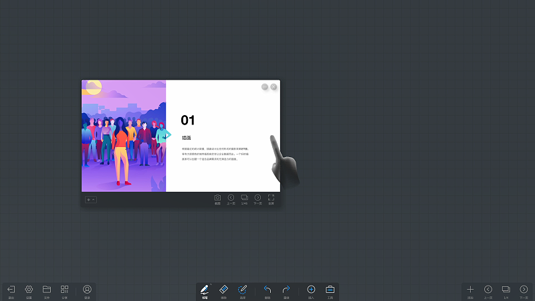Go to previous slide in viewer

[x=231, y=199]
